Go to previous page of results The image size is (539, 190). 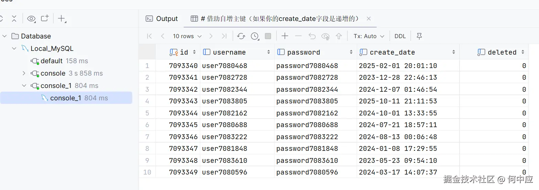tap(163, 36)
